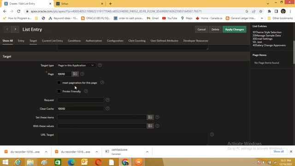Click into the URL Target textarea
Screen dimensions: 295x166
point(133,138)
